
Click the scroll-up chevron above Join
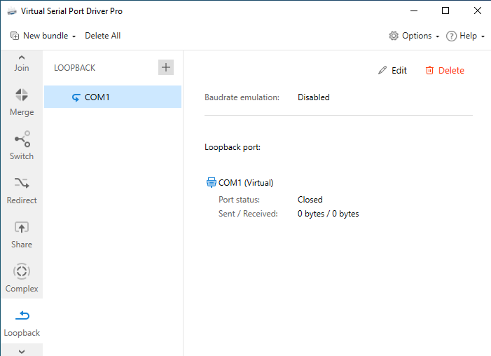click(x=22, y=57)
